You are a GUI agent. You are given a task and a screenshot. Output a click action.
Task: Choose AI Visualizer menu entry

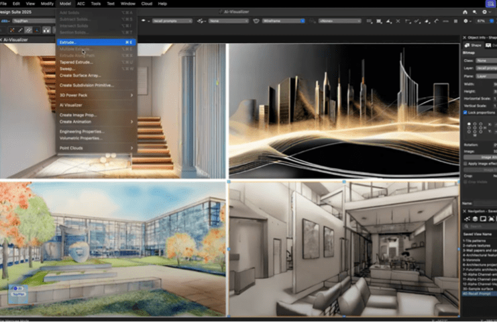(x=71, y=105)
